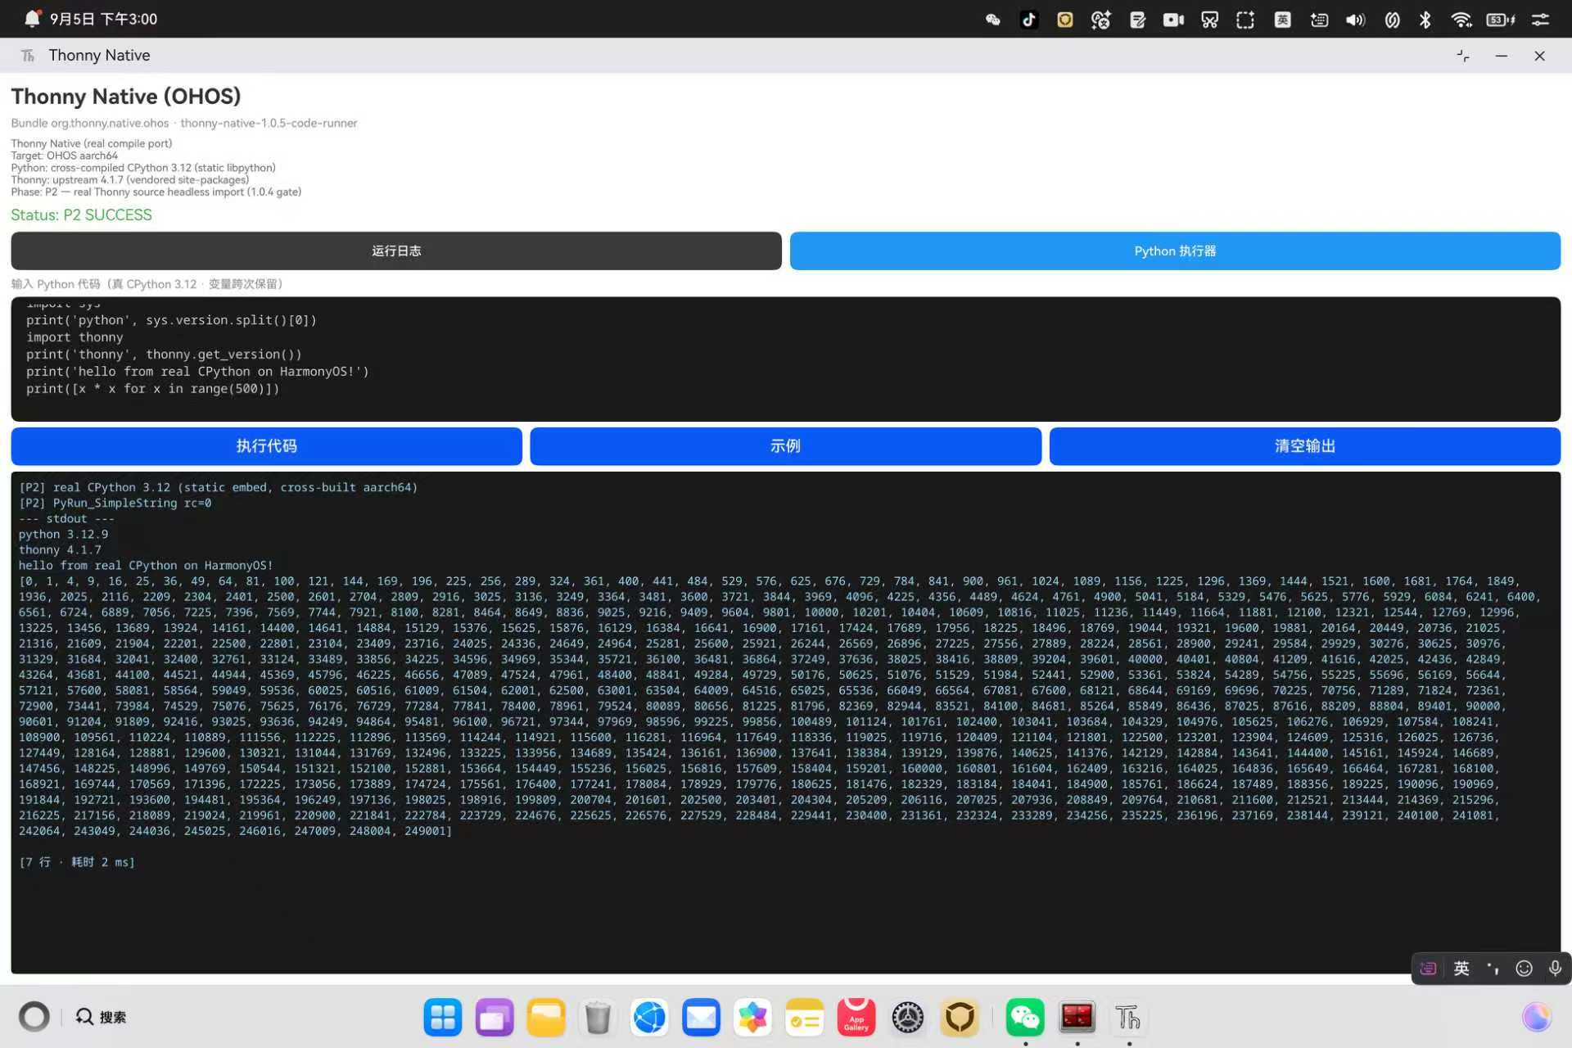Switch to Thonny icon in dock
This screenshot has height=1048, width=1572.
click(1128, 1018)
